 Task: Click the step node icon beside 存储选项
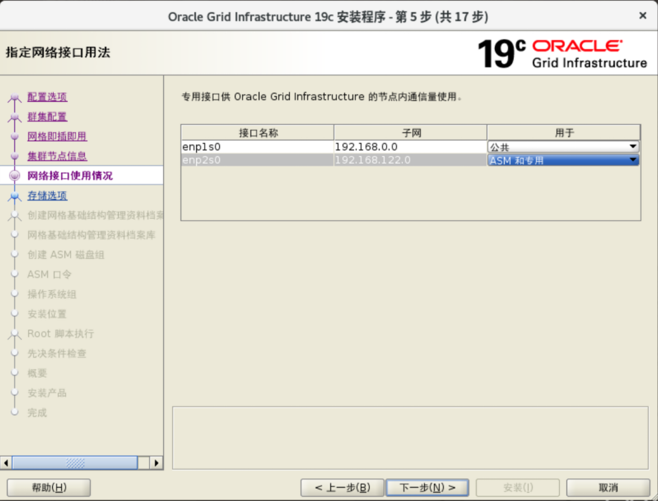point(15,197)
